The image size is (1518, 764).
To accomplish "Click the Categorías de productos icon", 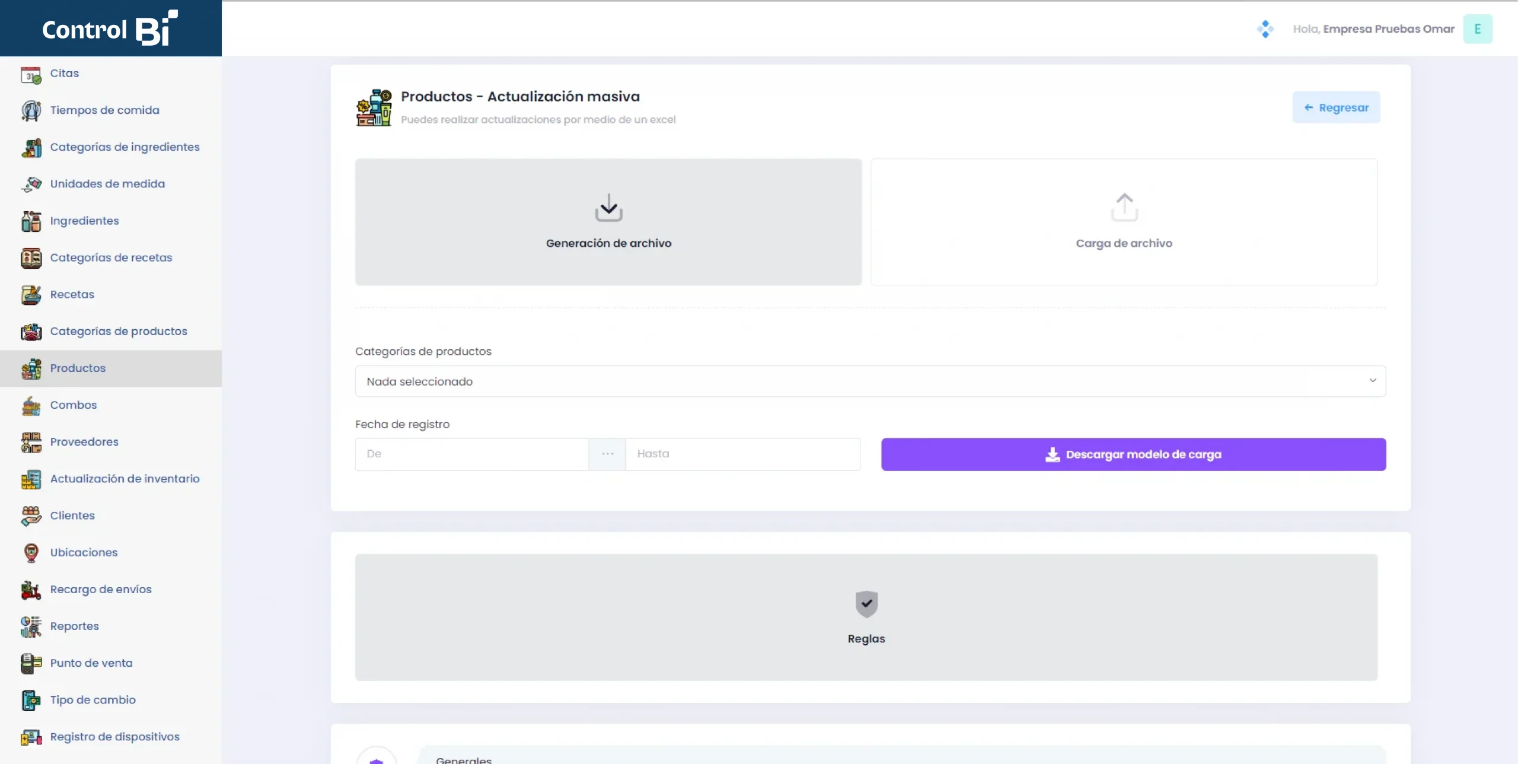I will [x=31, y=332].
